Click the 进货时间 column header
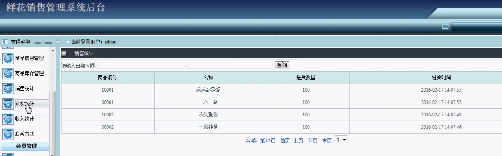The width and height of the screenshot is (502, 156). [x=442, y=78]
